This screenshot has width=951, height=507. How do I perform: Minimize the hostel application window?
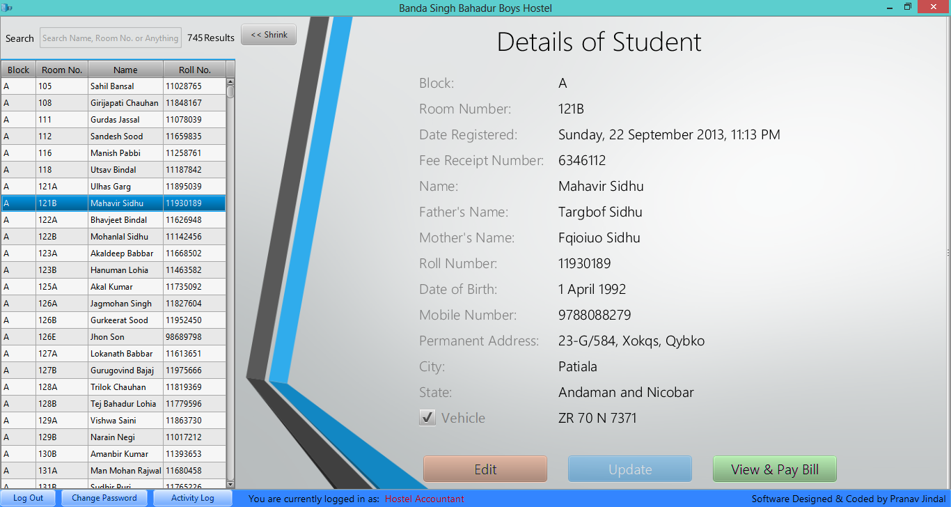889,7
